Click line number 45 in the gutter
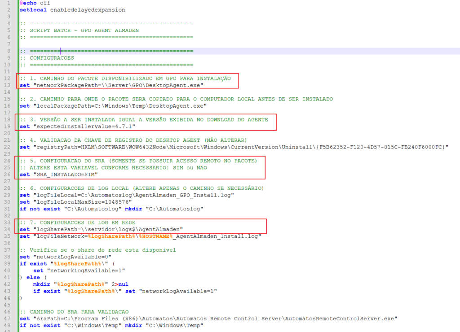The height and width of the screenshot is (332, 460). tap(7, 305)
